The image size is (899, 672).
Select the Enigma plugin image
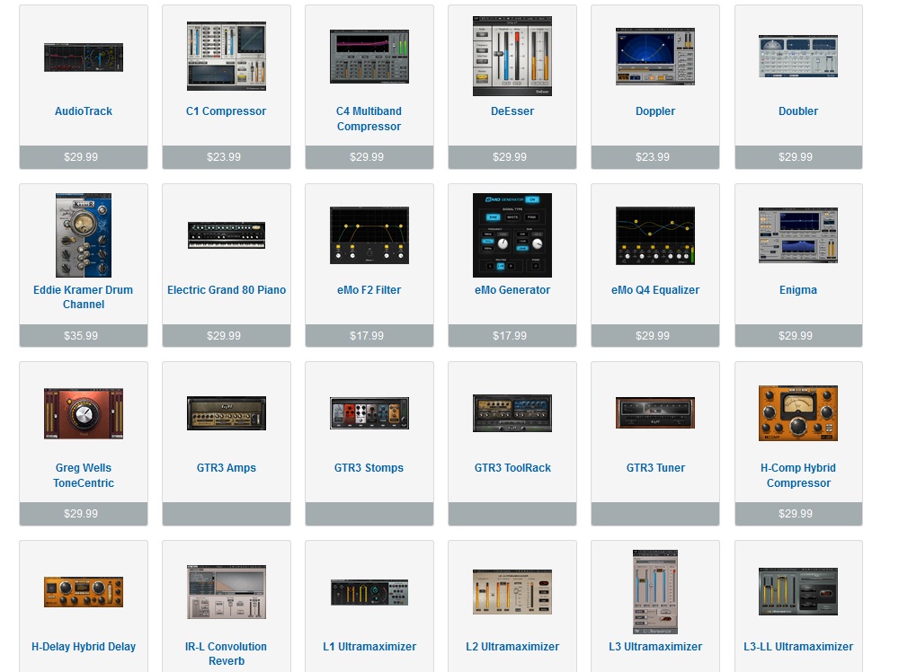(x=798, y=235)
